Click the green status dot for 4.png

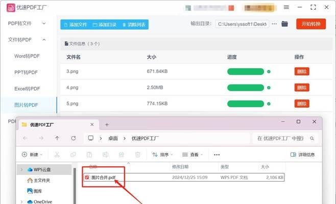269,88
